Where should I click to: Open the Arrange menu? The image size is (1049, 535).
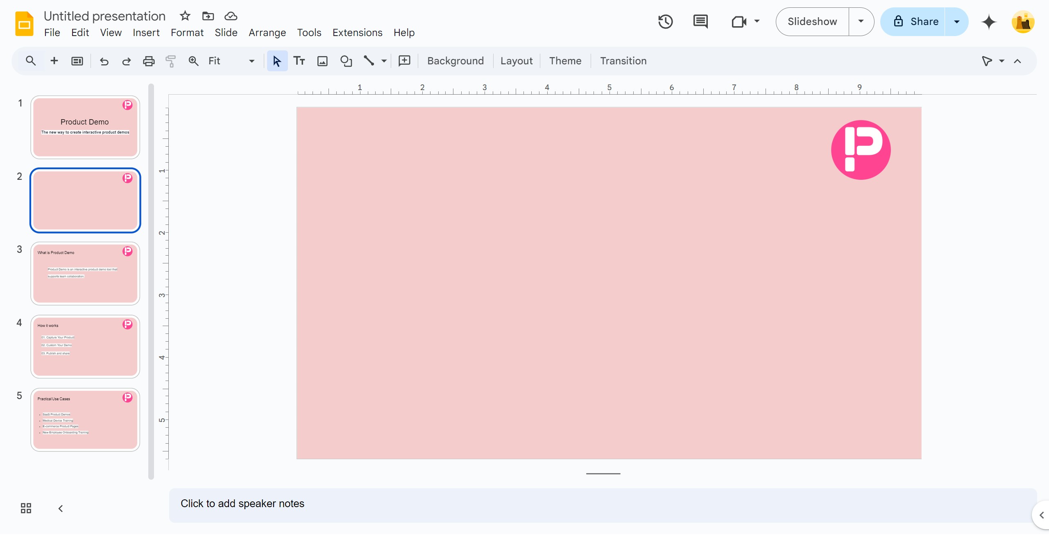267,32
